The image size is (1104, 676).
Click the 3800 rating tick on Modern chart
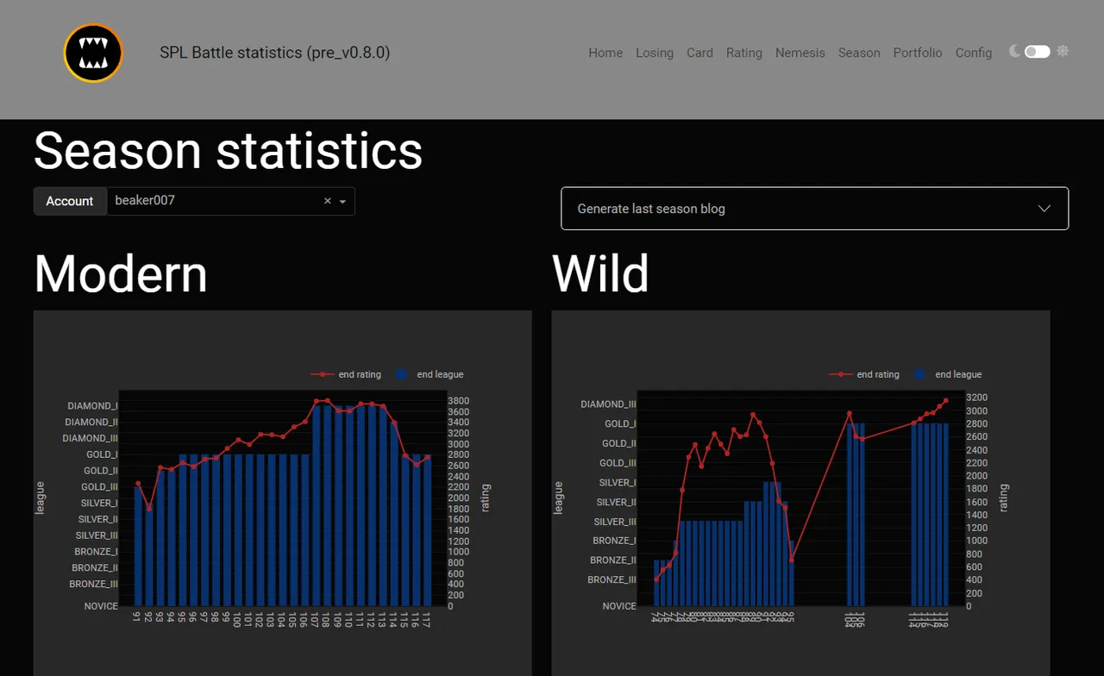coord(458,401)
